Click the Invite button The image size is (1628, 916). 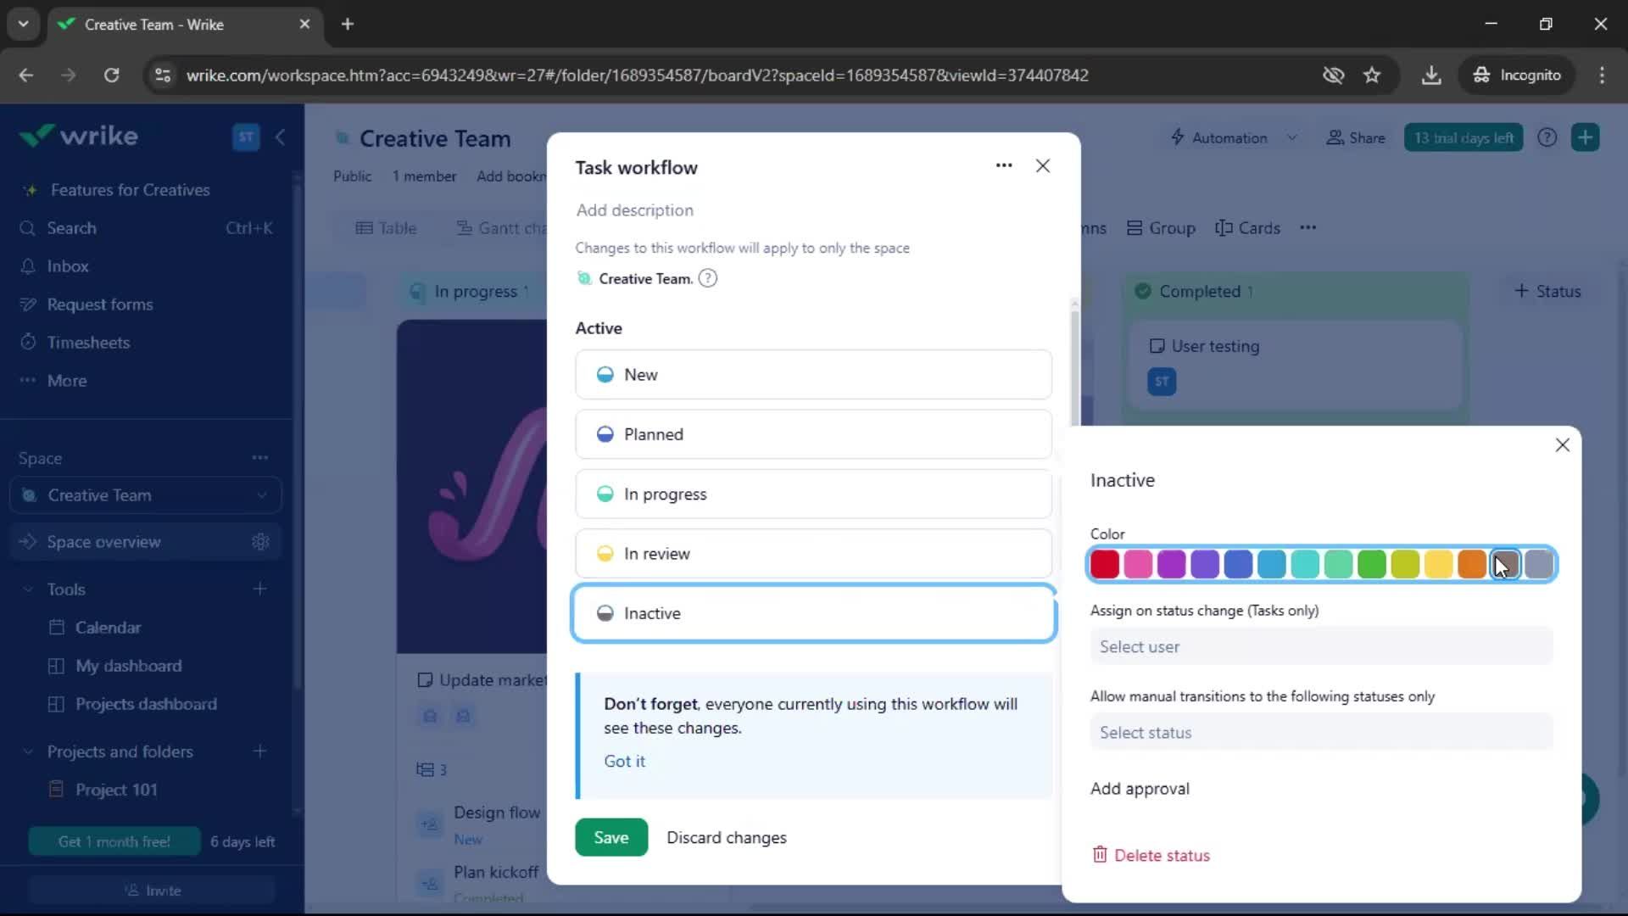[153, 891]
